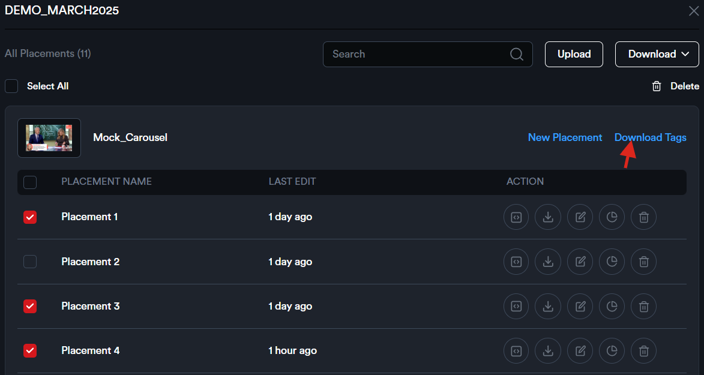Image resolution: width=704 pixels, height=375 pixels.
Task: Open the Download Tags link
Action: 650,137
